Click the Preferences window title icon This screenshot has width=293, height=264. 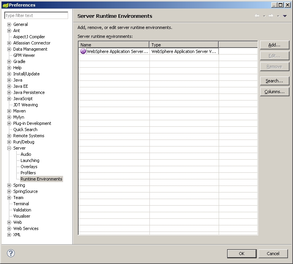5,5
